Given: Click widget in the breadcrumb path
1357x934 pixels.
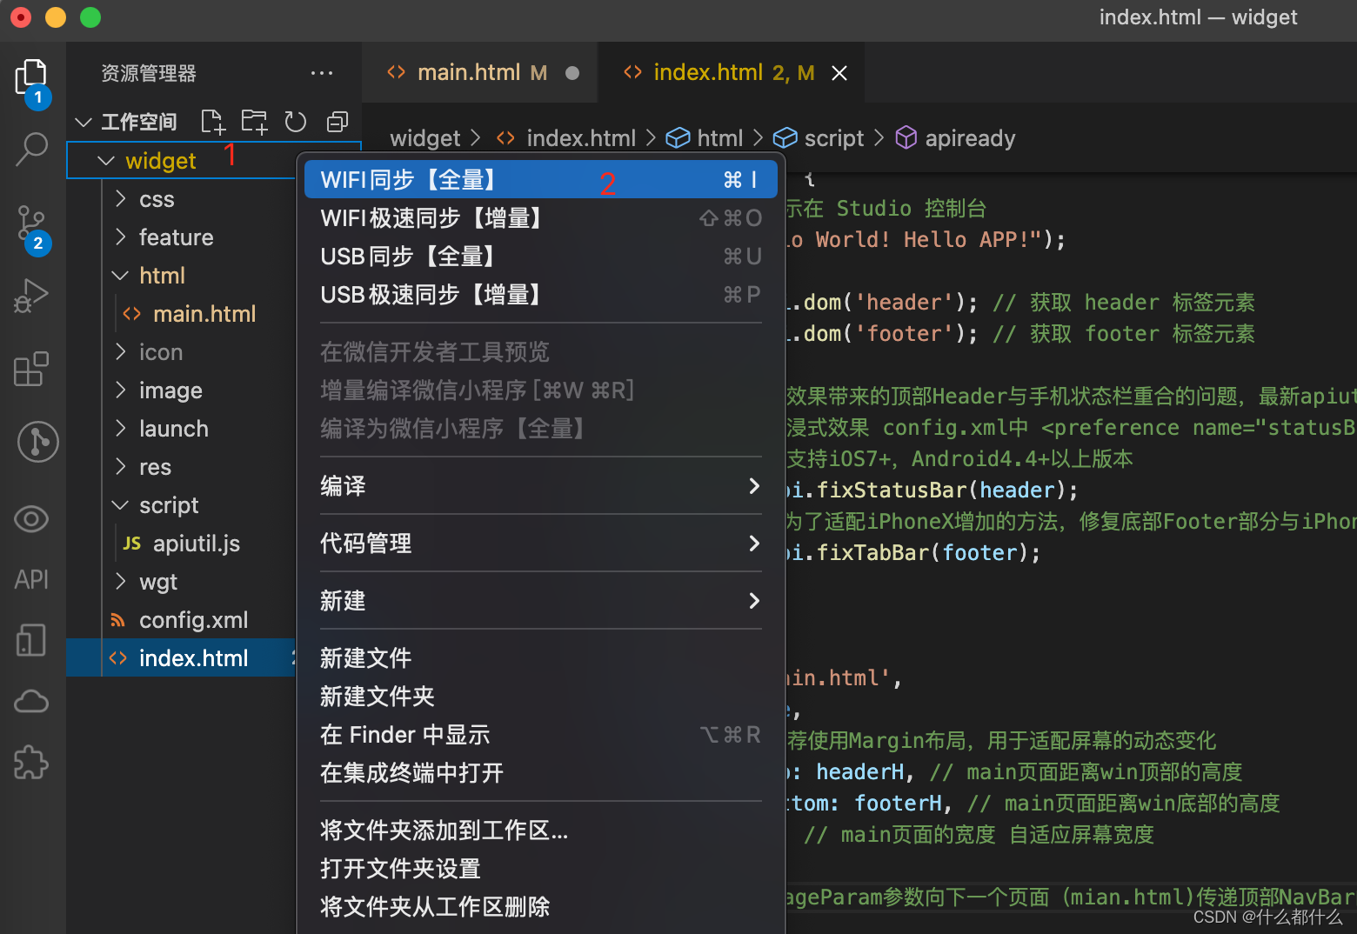Looking at the screenshot, I should click(x=424, y=138).
